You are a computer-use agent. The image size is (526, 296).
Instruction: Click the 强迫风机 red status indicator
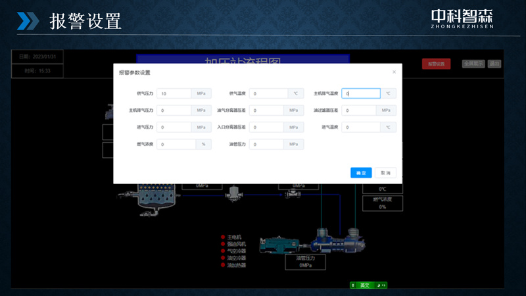(x=223, y=244)
